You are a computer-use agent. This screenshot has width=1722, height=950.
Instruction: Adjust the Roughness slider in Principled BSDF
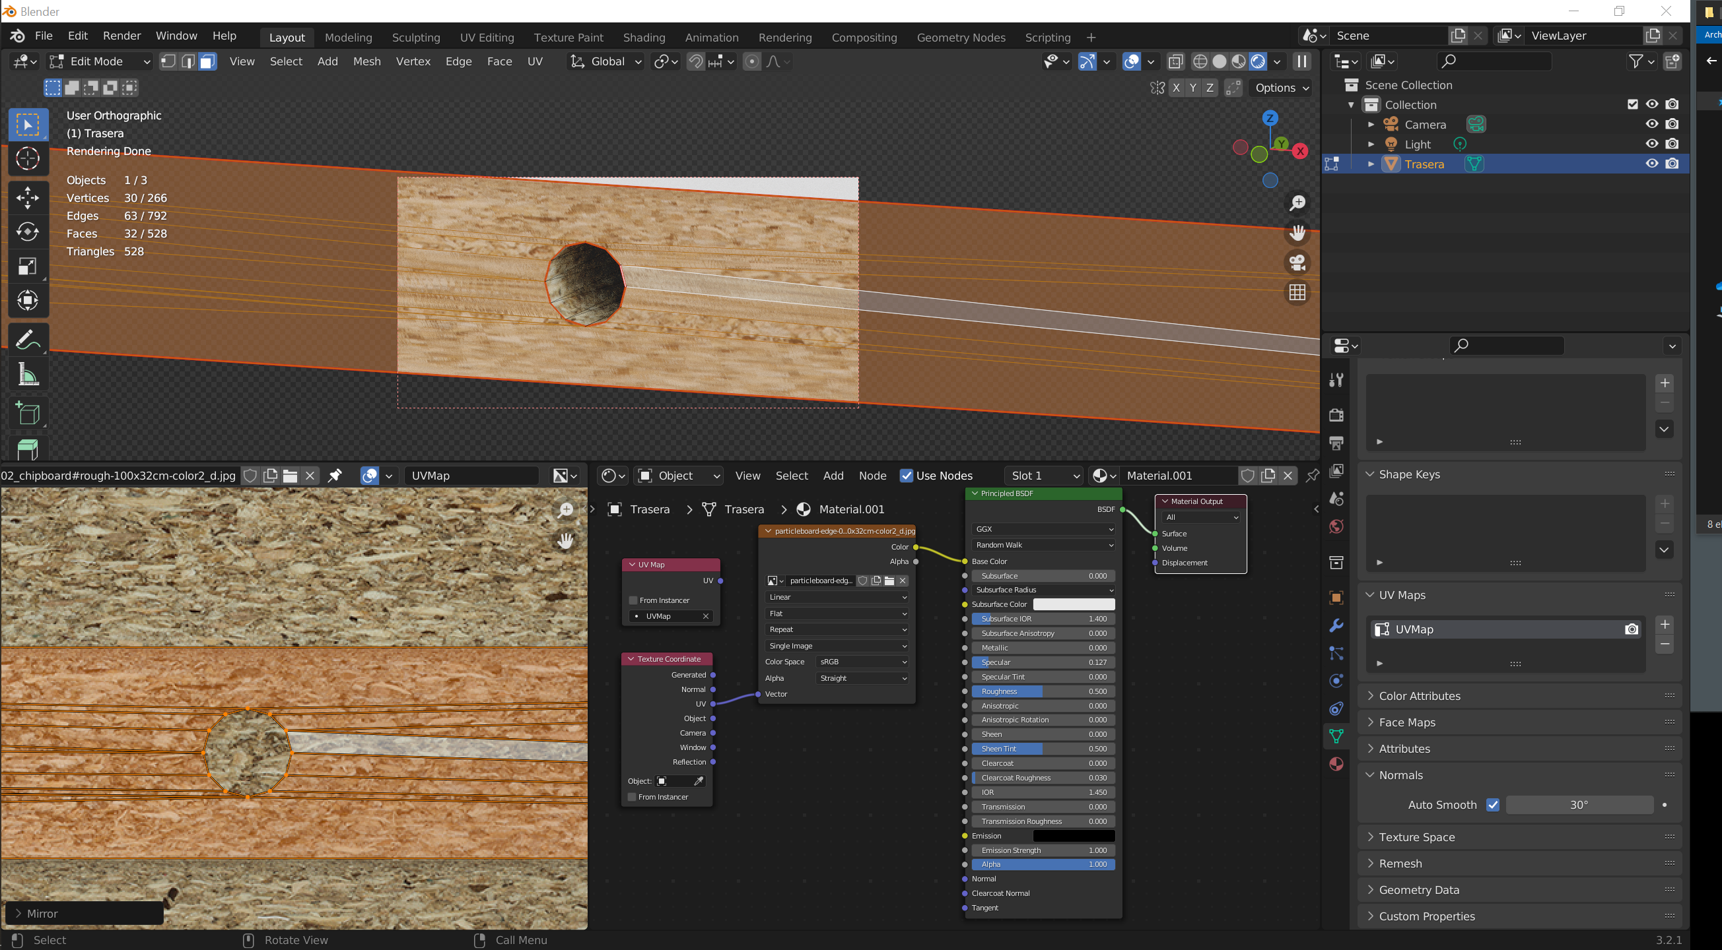click(1042, 691)
